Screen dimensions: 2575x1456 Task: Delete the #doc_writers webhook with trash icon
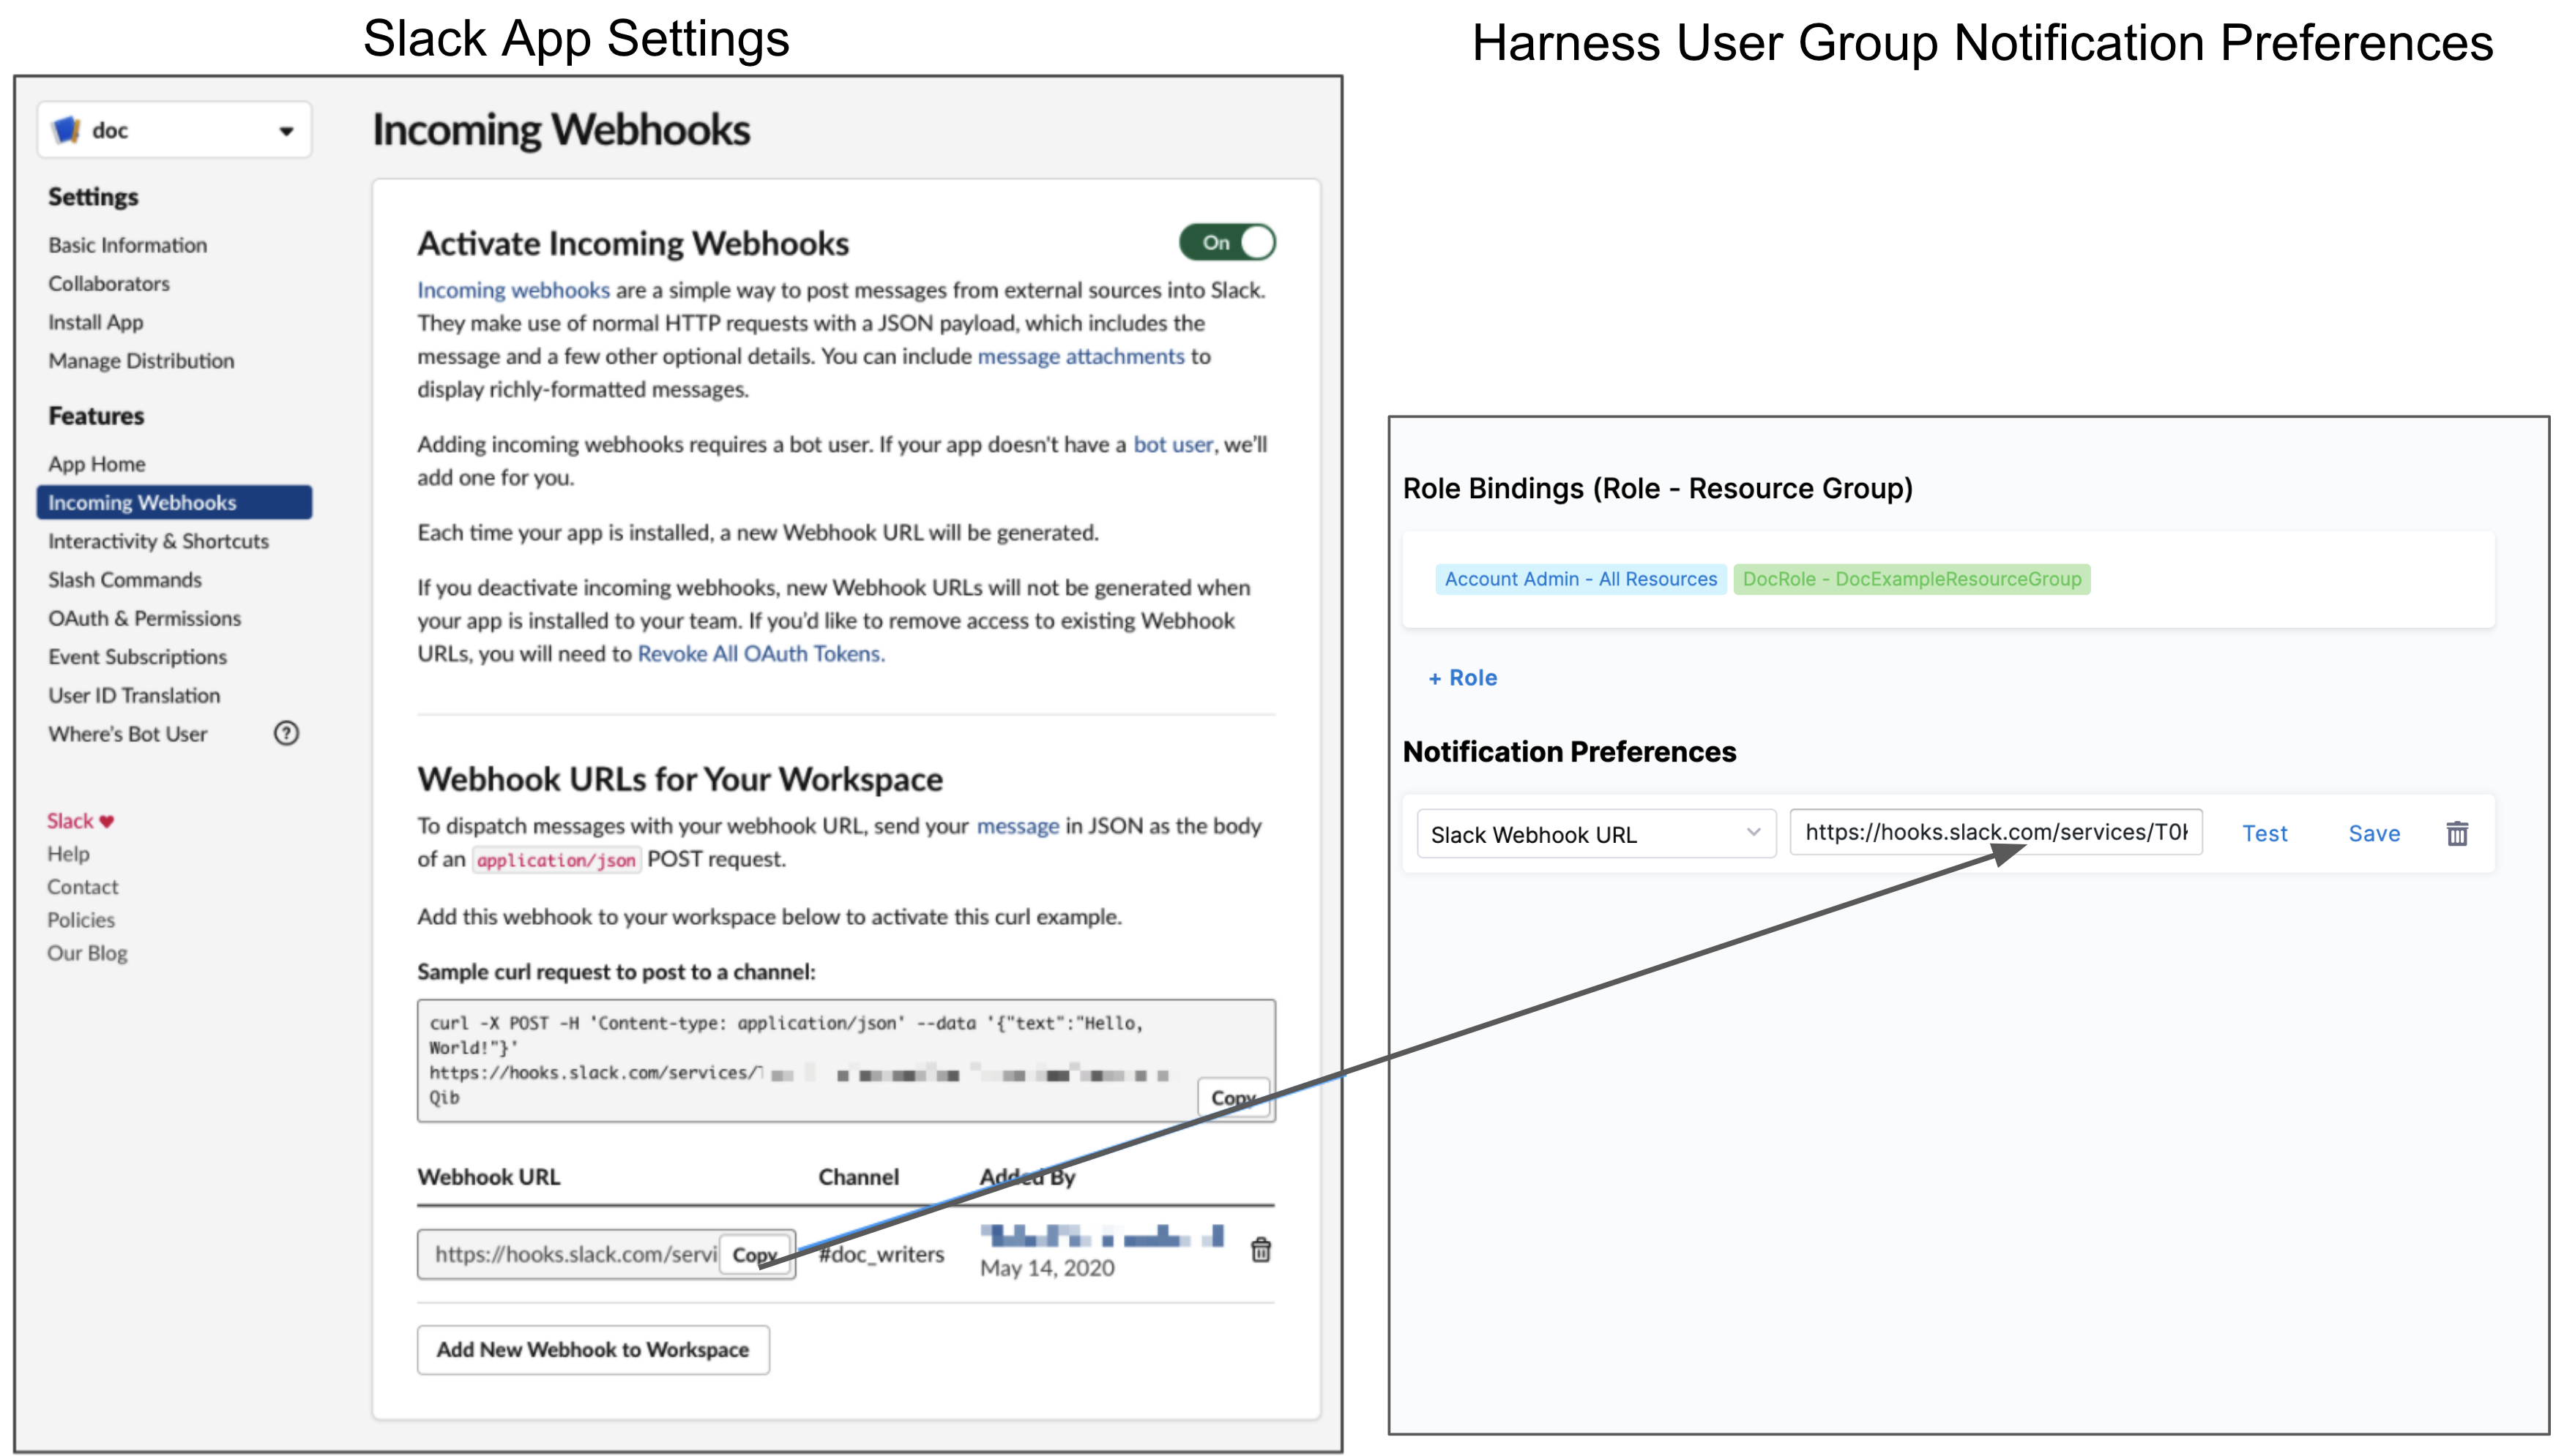tap(1261, 1249)
